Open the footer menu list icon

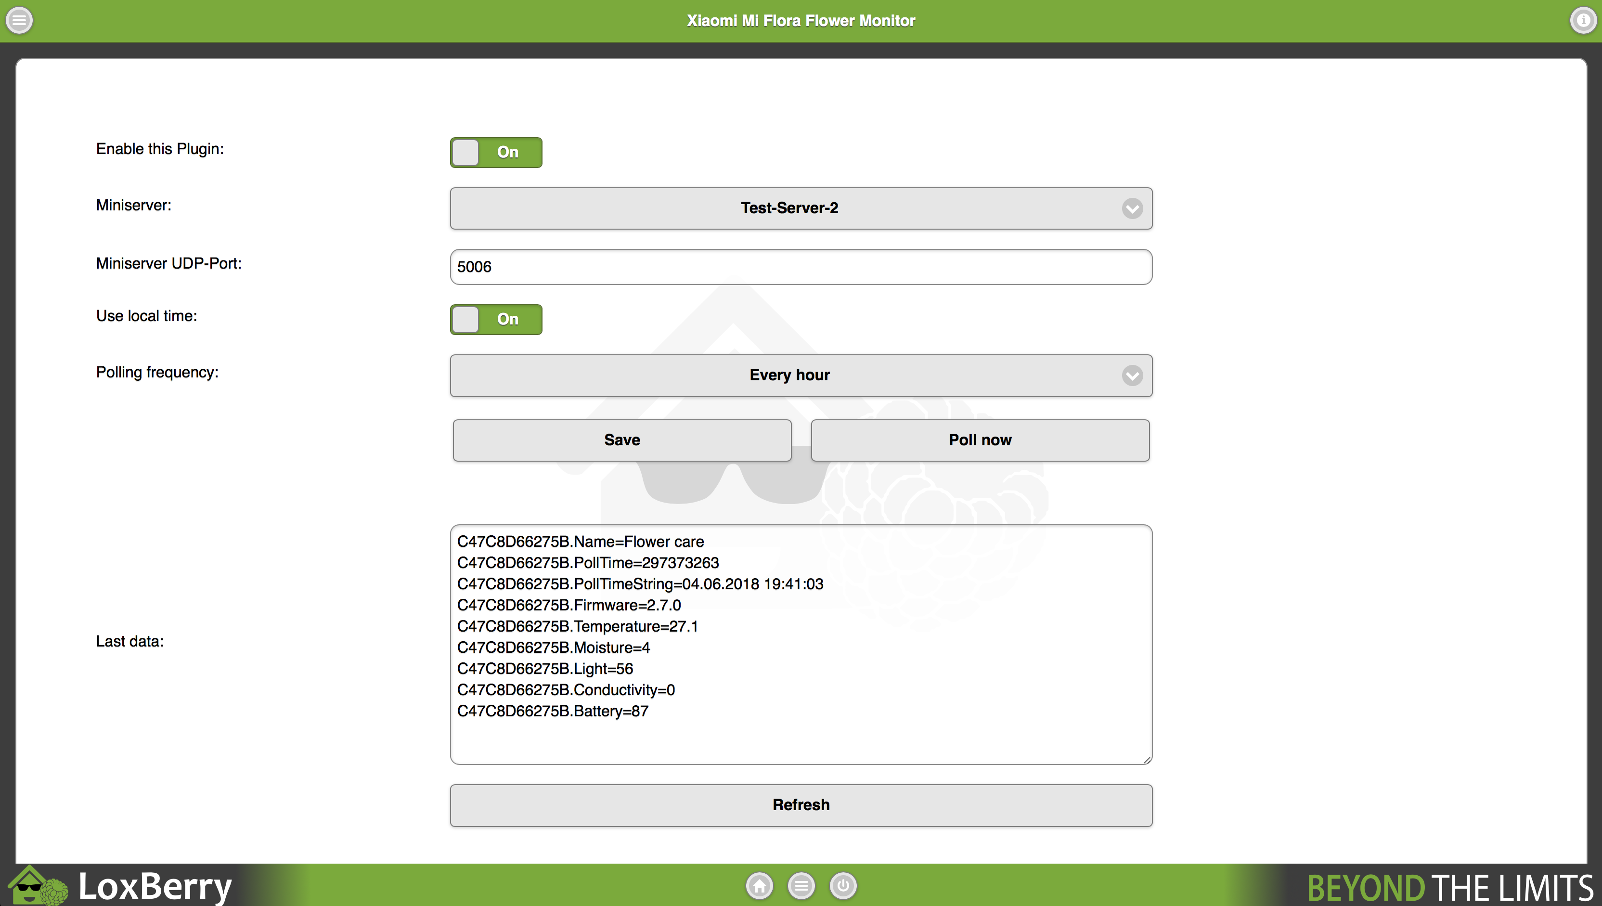pyautogui.click(x=801, y=885)
